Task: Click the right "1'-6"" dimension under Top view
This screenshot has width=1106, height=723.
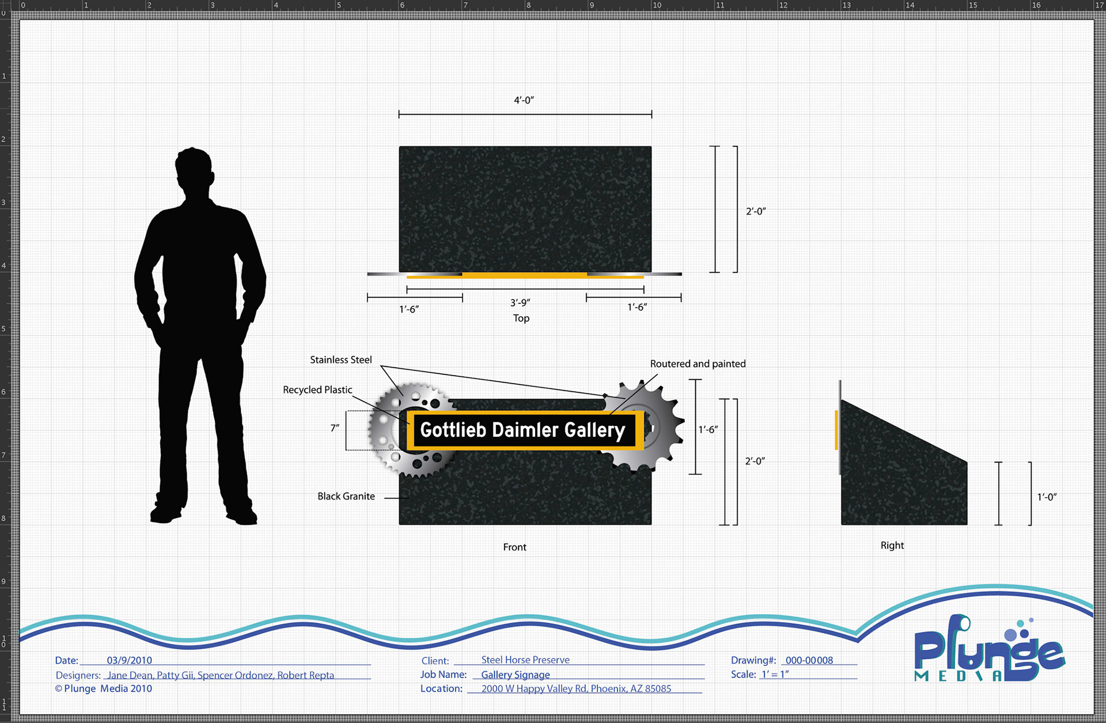Action: pyautogui.click(x=637, y=307)
